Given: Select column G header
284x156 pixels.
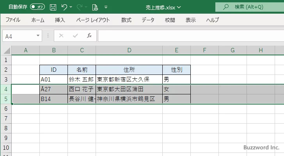Looking at the screenshot, I should [233, 50].
